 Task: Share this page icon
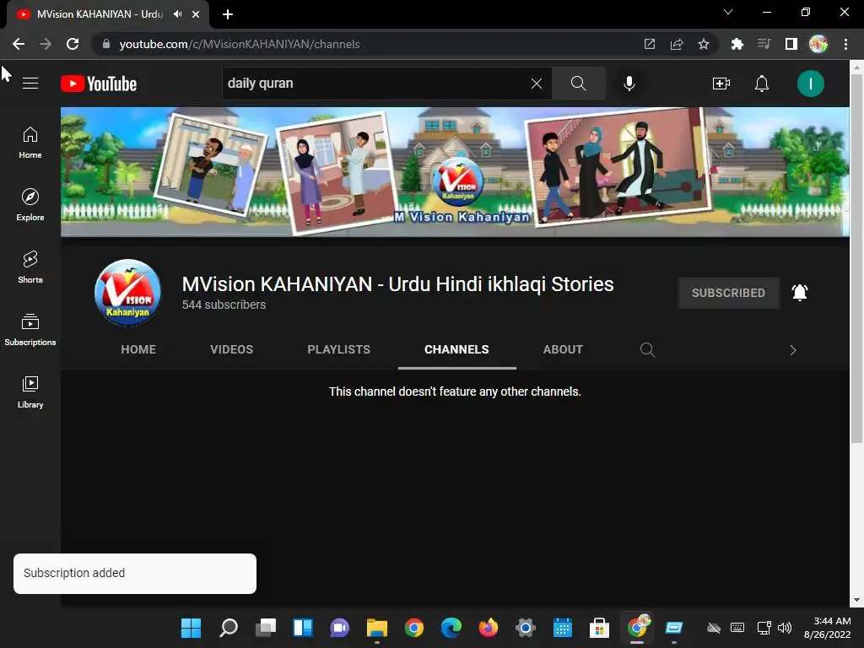coord(677,44)
